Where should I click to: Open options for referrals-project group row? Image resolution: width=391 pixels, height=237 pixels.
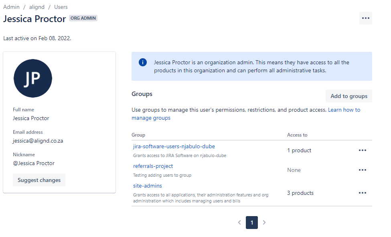(362, 170)
